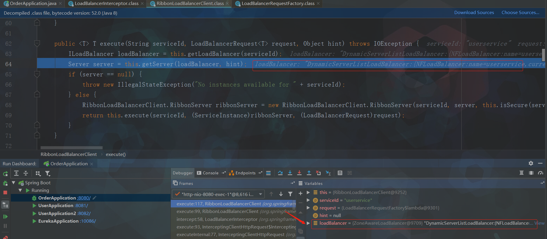Image resolution: width=547 pixels, height=239 pixels.
Task: Resume program with the green play-bar icon
Action: 5,216
